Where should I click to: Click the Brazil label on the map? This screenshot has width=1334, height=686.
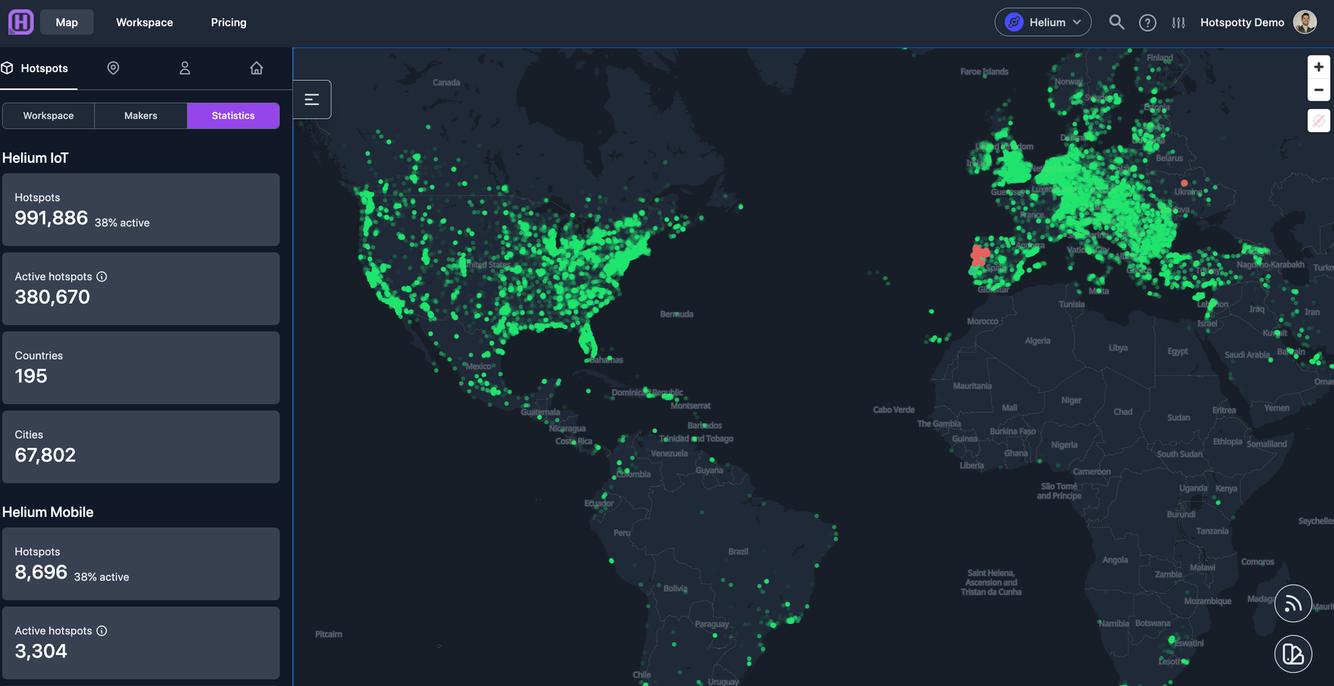pos(738,552)
